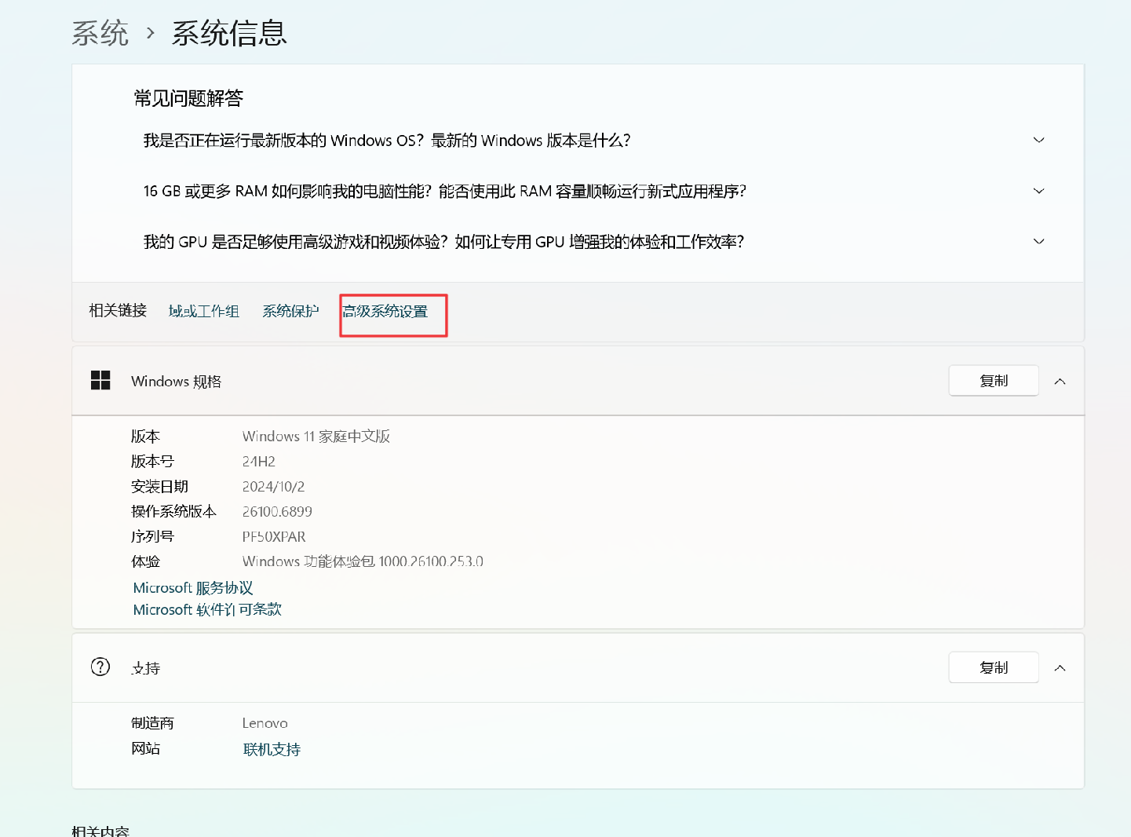The height and width of the screenshot is (837, 1131).
Task: Collapse the Windows 规格 section
Action: pyautogui.click(x=1060, y=381)
